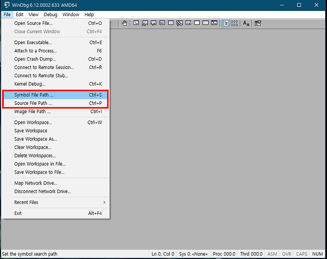Image resolution: width=327 pixels, height=259 pixels.
Task: Choose Map Network Drive... entry
Action: tap(56, 183)
